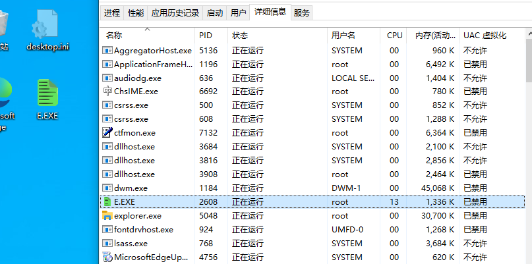Click the UMFD-0 user name cell

coord(347,229)
